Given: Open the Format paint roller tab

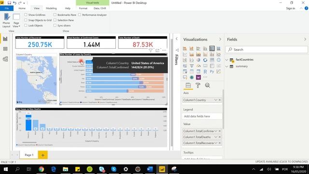Looking at the screenshot, I should (197, 86).
